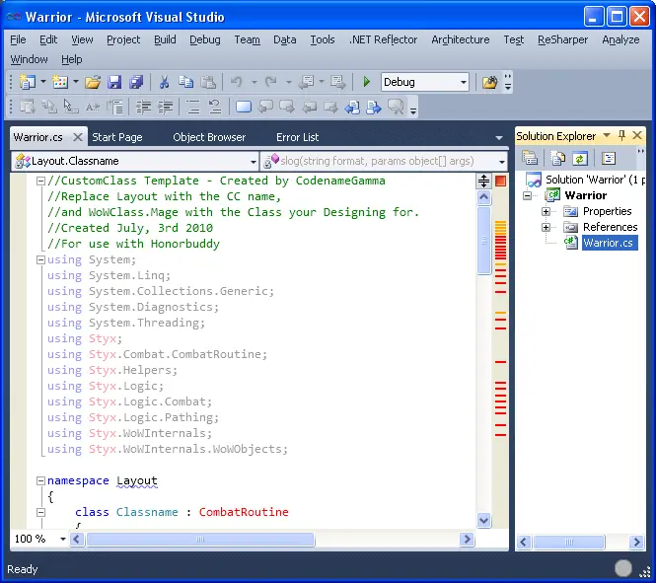Collapse the namespace Layout region

tap(40, 481)
